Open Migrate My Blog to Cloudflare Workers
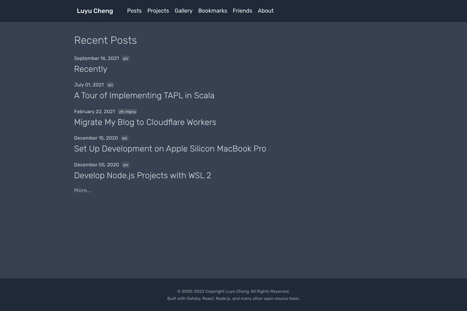 point(145,123)
